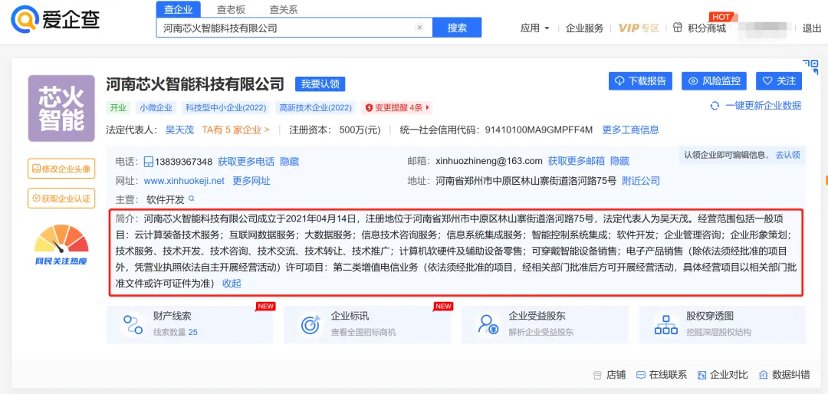
Task: Click the 数据纠错 correction icon
Action: [x=763, y=375]
